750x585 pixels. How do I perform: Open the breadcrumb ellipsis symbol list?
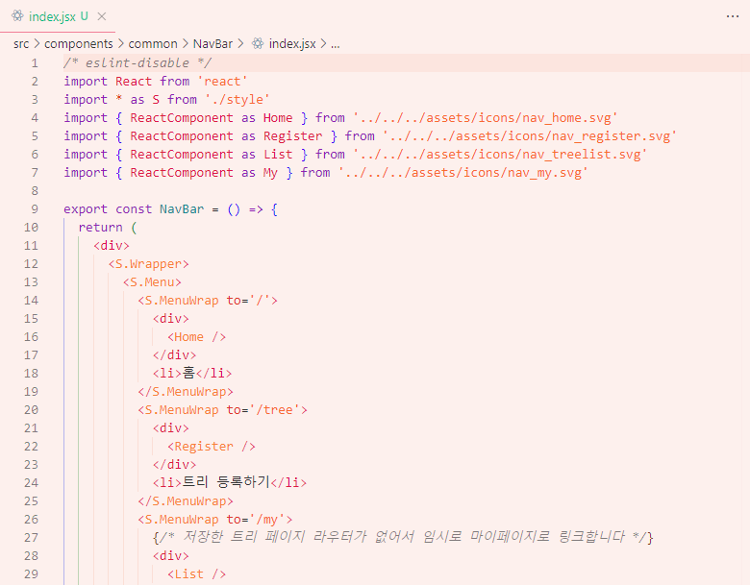coord(336,44)
